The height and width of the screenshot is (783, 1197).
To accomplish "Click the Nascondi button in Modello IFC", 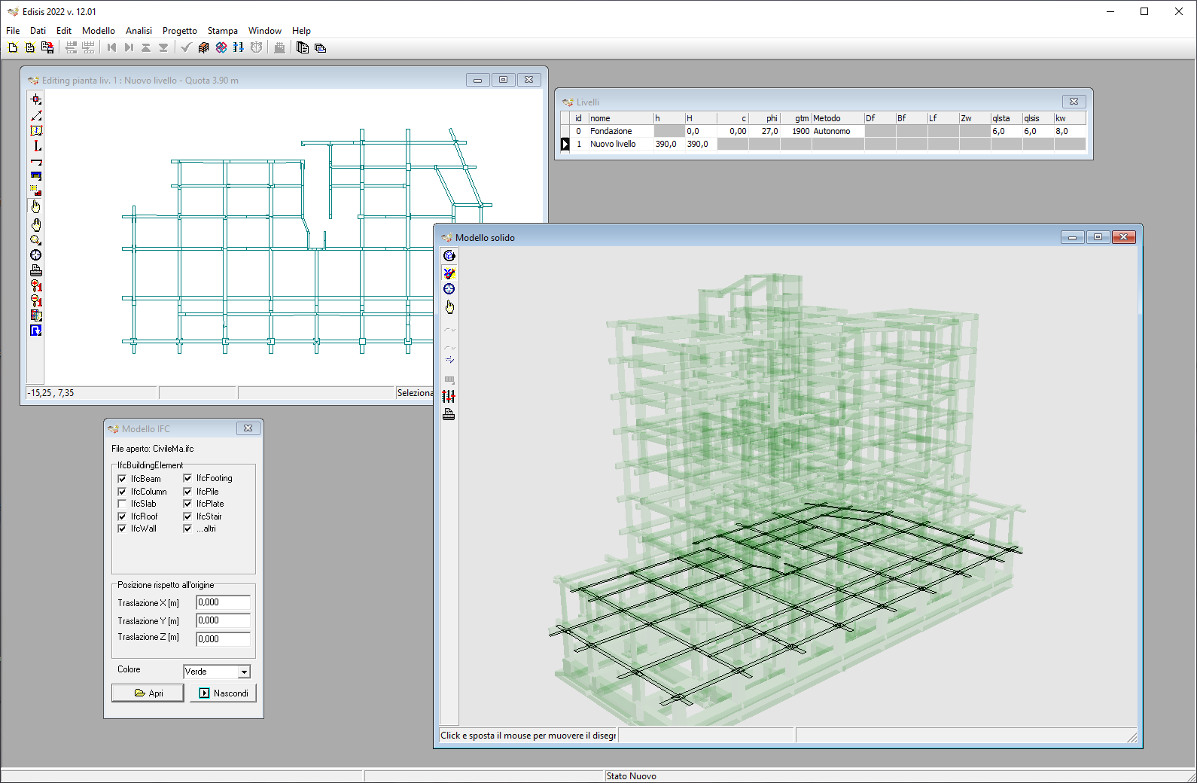I will pos(223,693).
